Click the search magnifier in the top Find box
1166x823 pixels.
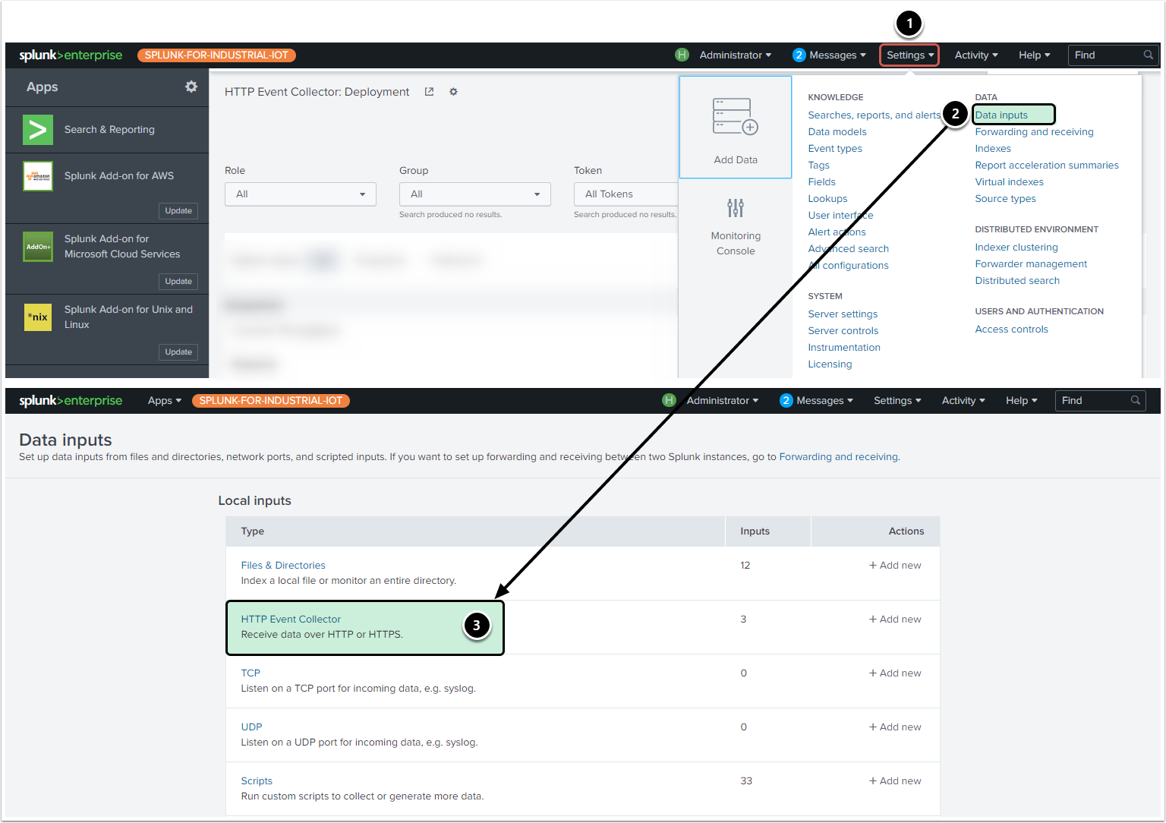pyautogui.click(x=1149, y=55)
